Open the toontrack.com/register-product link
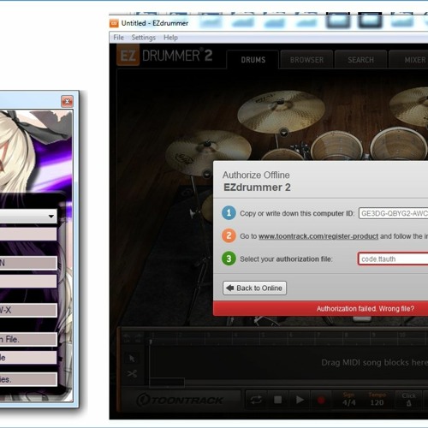The height and width of the screenshot is (428, 428). (318, 236)
